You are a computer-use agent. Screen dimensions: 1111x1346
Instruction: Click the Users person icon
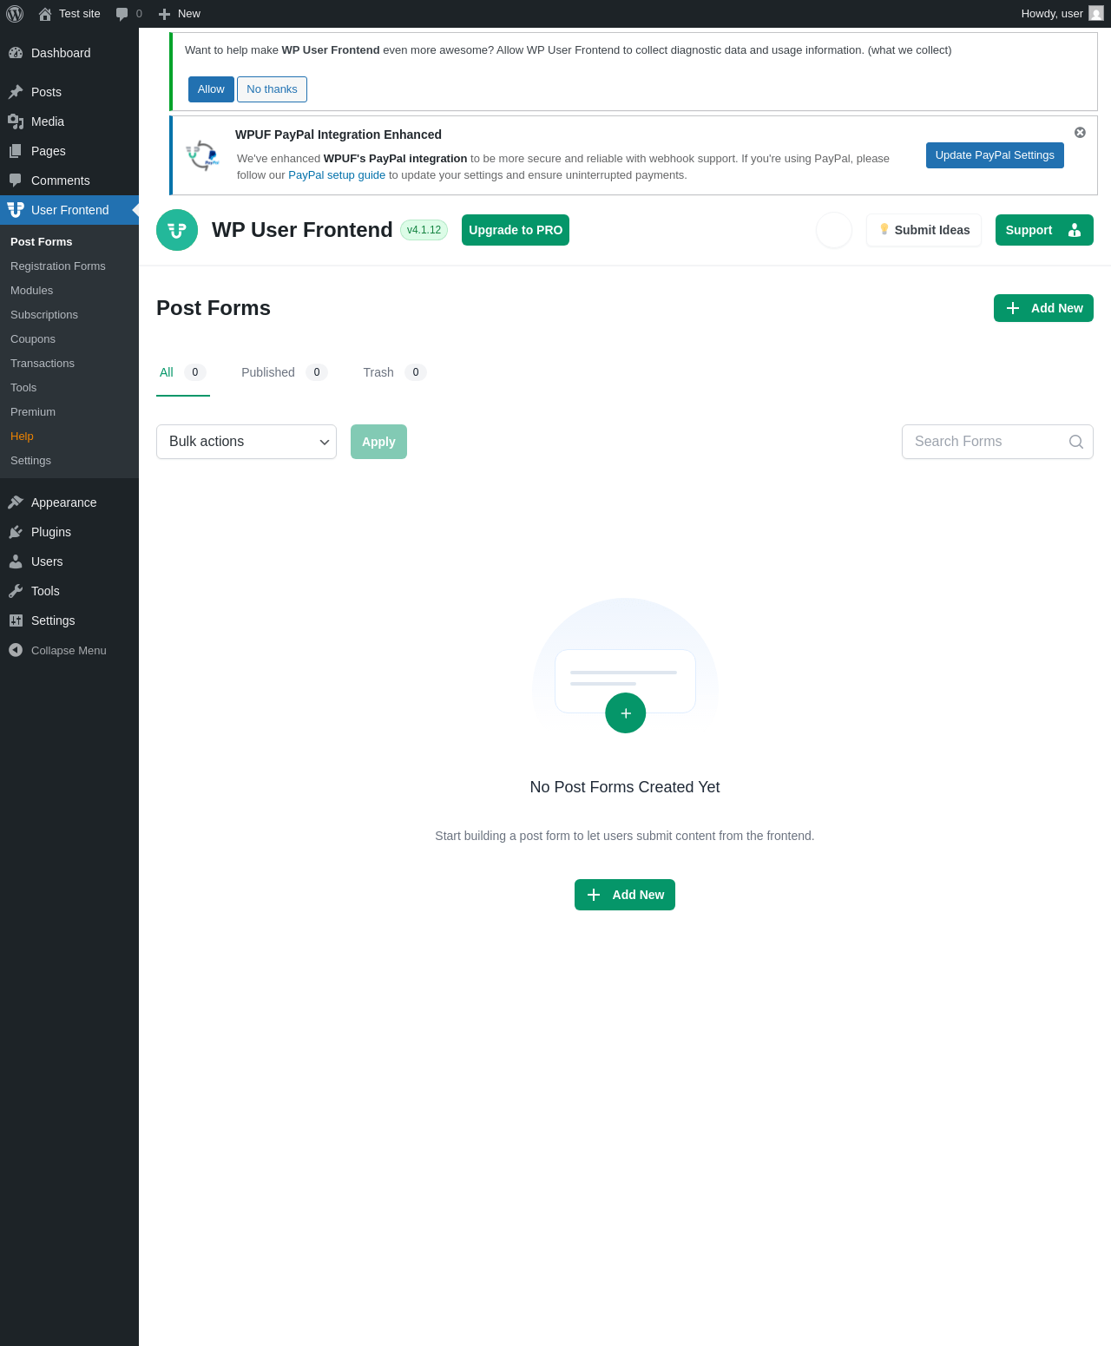tap(16, 561)
